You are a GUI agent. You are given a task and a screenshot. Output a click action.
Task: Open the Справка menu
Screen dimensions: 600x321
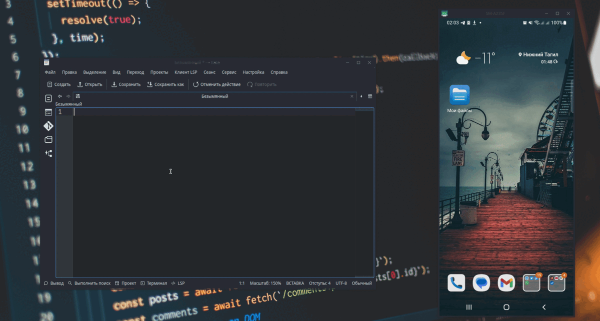point(279,72)
